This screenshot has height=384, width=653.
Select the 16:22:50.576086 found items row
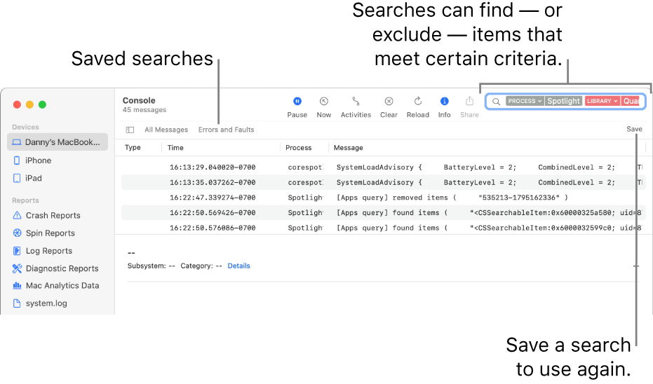(382, 228)
